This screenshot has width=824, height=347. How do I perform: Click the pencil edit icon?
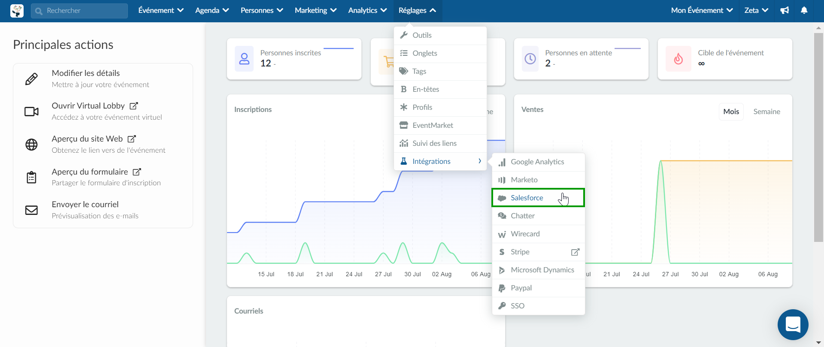pos(31,79)
